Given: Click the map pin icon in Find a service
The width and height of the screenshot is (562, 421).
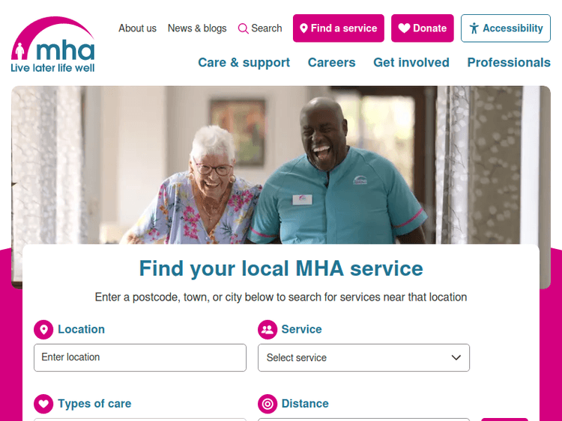Looking at the screenshot, I should click(303, 28).
